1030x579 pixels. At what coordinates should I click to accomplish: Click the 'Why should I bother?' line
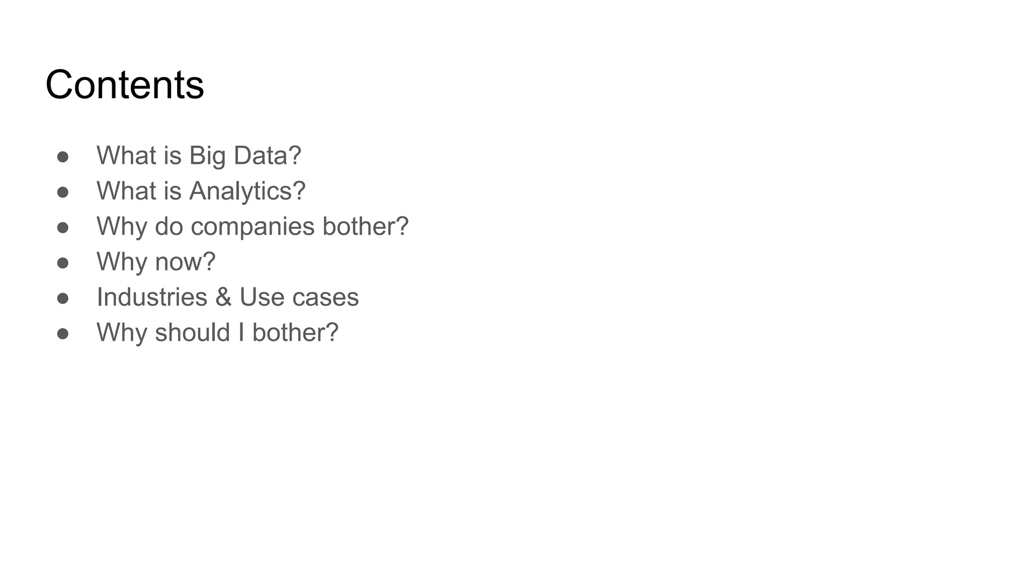(x=218, y=332)
